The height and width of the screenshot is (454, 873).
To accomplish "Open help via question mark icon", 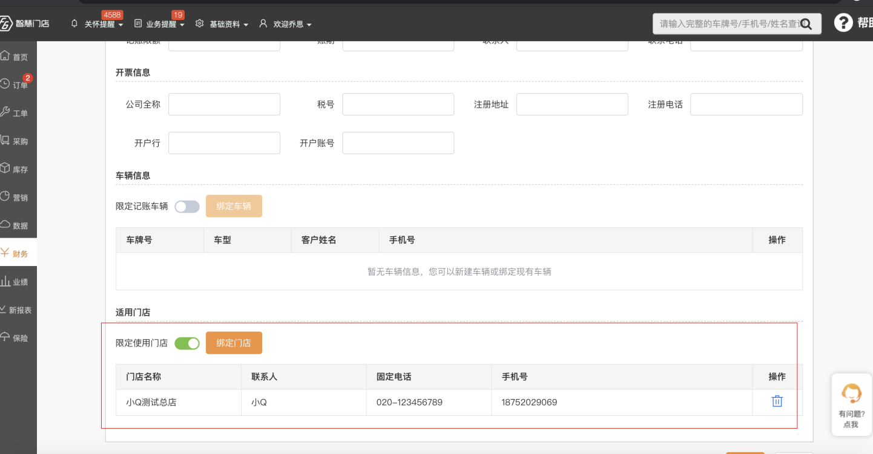I will point(843,24).
